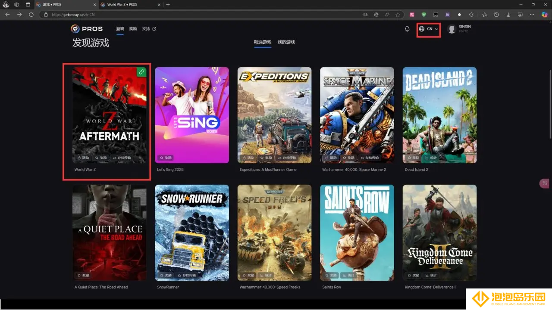Click the 'Dead Island 2' title text
552x310 pixels.
tap(417, 170)
